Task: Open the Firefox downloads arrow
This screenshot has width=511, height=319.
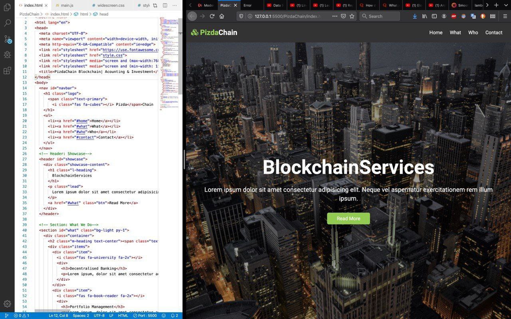Action: 415,16
